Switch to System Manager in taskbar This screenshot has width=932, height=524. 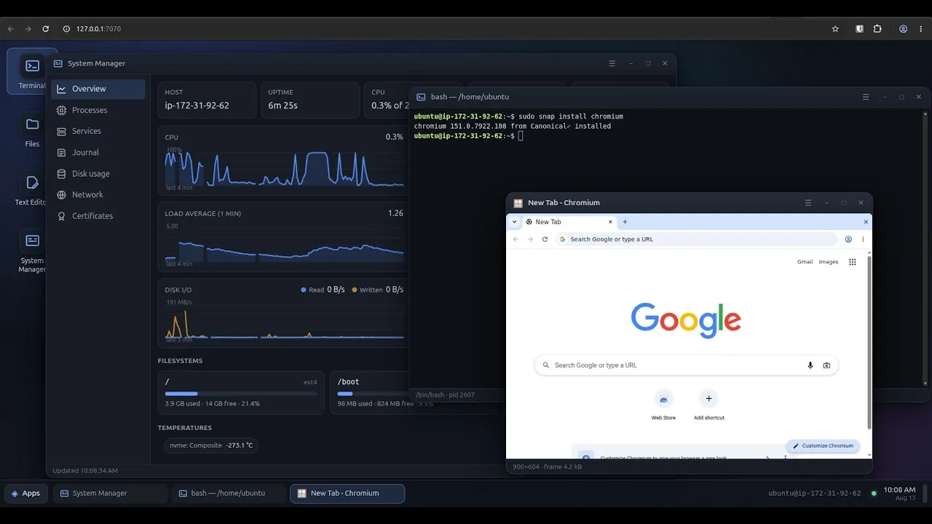coord(111,493)
